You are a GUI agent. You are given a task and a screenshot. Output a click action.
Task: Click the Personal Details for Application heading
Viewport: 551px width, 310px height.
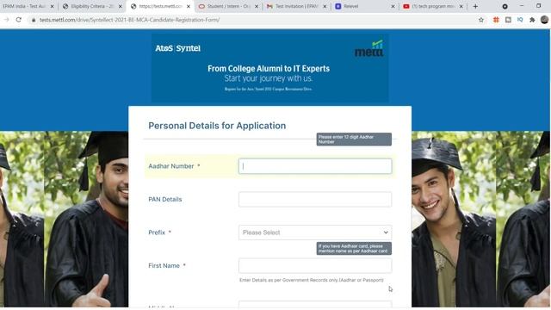(217, 126)
